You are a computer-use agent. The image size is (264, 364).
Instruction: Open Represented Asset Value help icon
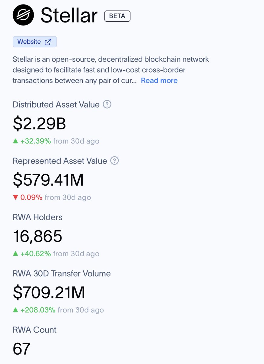pos(114,161)
